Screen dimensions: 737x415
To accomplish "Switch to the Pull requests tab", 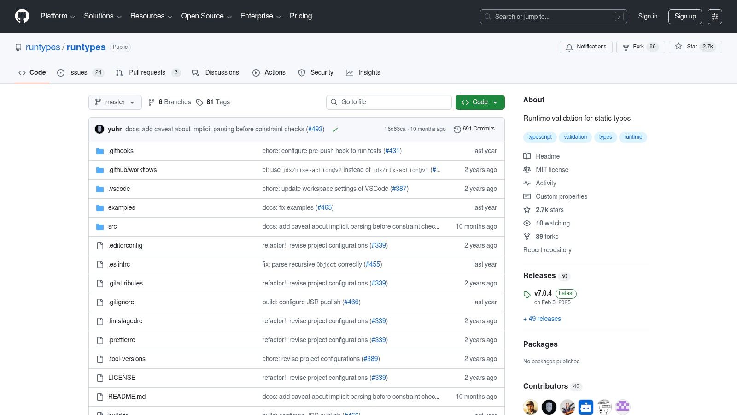I will [x=147, y=73].
